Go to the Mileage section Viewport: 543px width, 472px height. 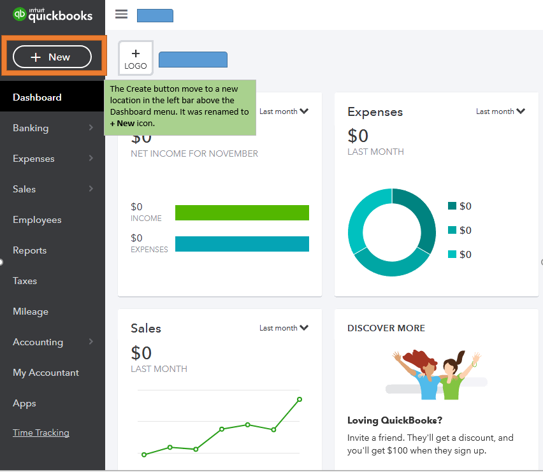(x=31, y=311)
